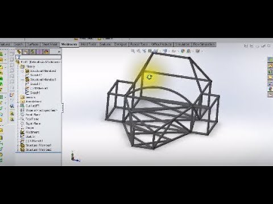This screenshot has width=273, height=204.
Task: Select Origin in the feature tree
Action: (x=28, y=127)
